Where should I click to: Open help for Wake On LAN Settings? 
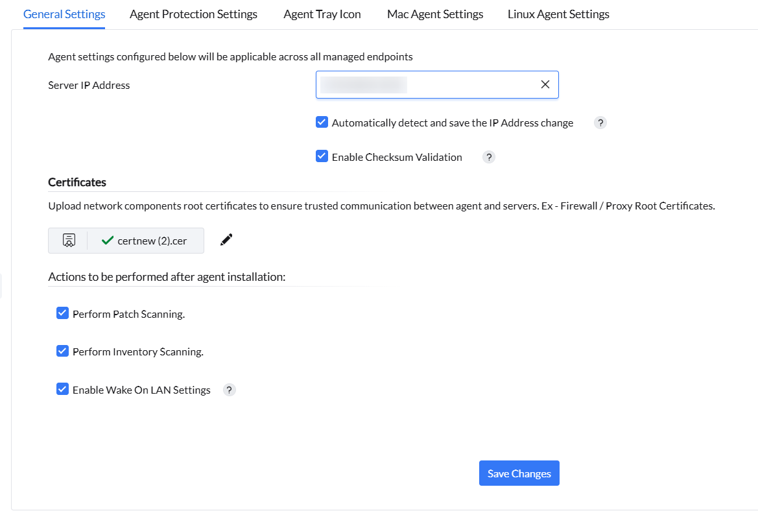[230, 390]
